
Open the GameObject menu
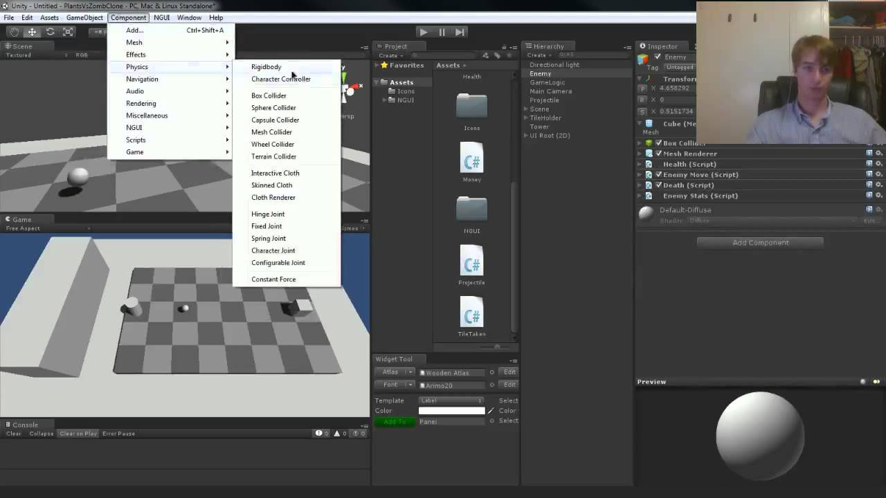click(x=84, y=17)
